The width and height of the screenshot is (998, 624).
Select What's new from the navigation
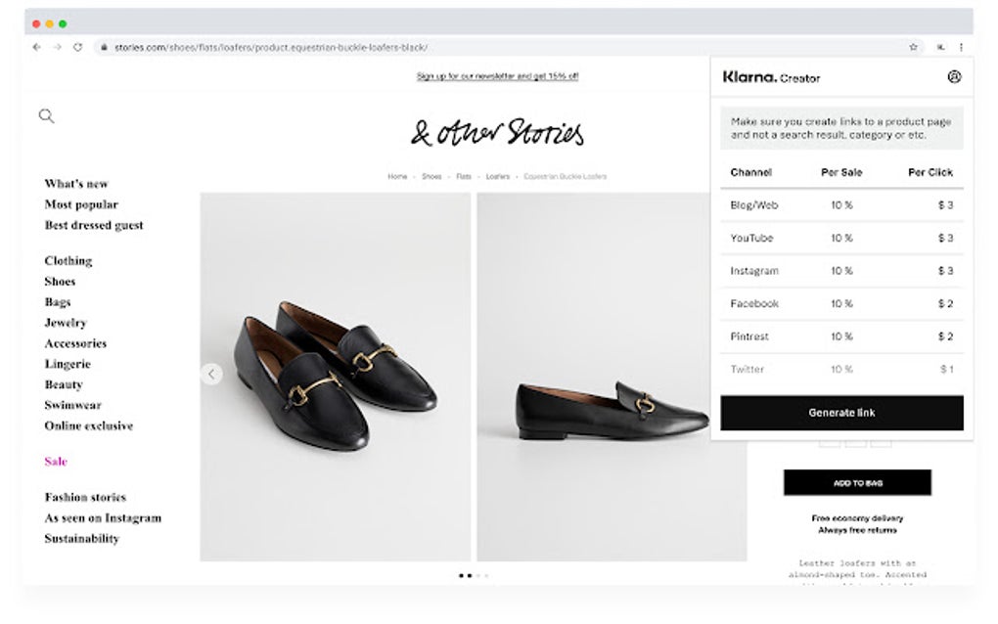[x=75, y=183]
